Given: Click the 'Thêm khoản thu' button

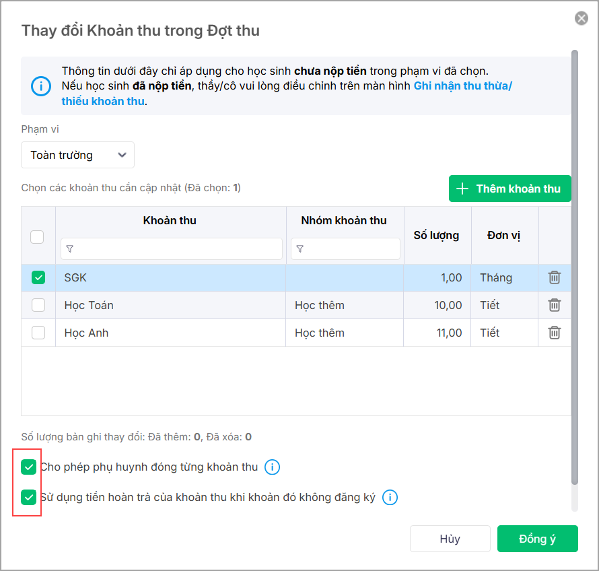Looking at the screenshot, I should pos(509,189).
